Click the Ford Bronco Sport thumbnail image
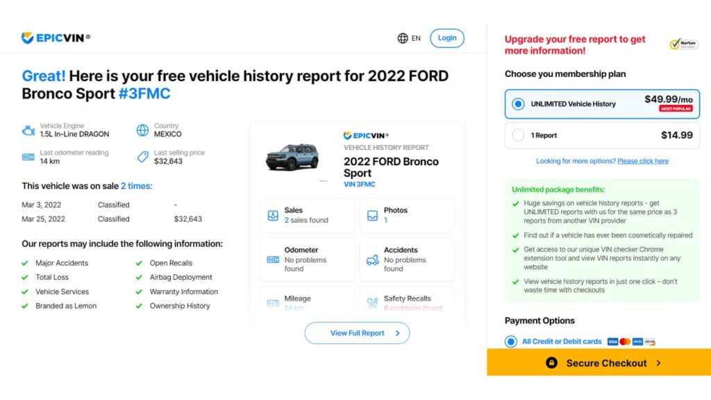The height and width of the screenshot is (400, 711). [292, 157]
